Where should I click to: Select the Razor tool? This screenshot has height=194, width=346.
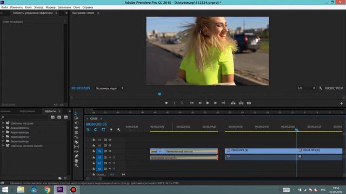(76, 142)
